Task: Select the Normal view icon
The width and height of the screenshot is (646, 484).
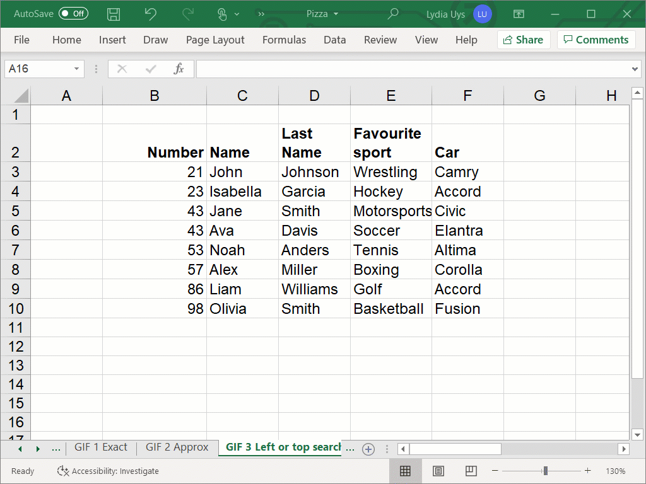Action: click(406, 471)
